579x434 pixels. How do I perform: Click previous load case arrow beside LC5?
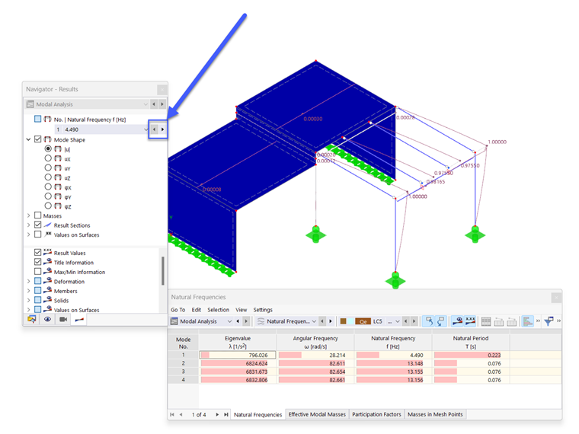(x=406, y=321)
